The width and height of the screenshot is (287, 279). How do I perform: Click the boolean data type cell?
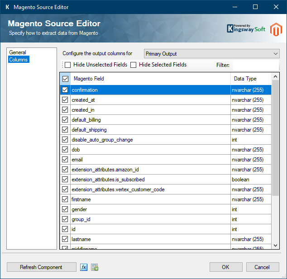click(x=251, y=180)
